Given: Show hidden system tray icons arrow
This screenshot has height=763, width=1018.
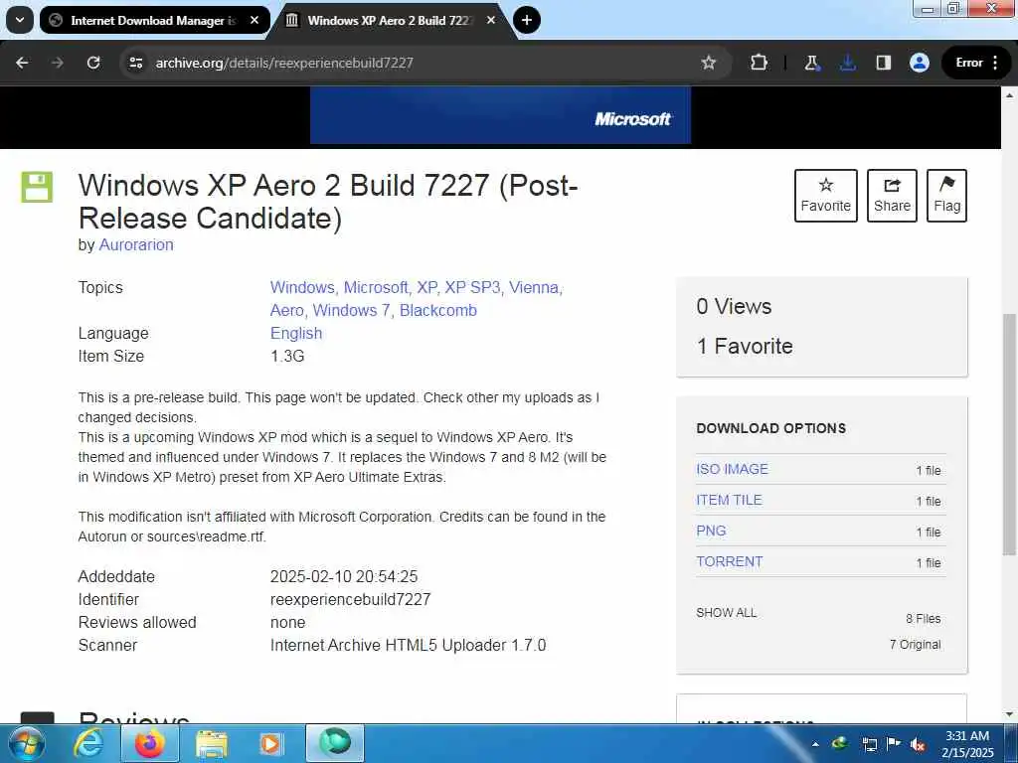Looking at the screenshot, I should click(815, 744).
